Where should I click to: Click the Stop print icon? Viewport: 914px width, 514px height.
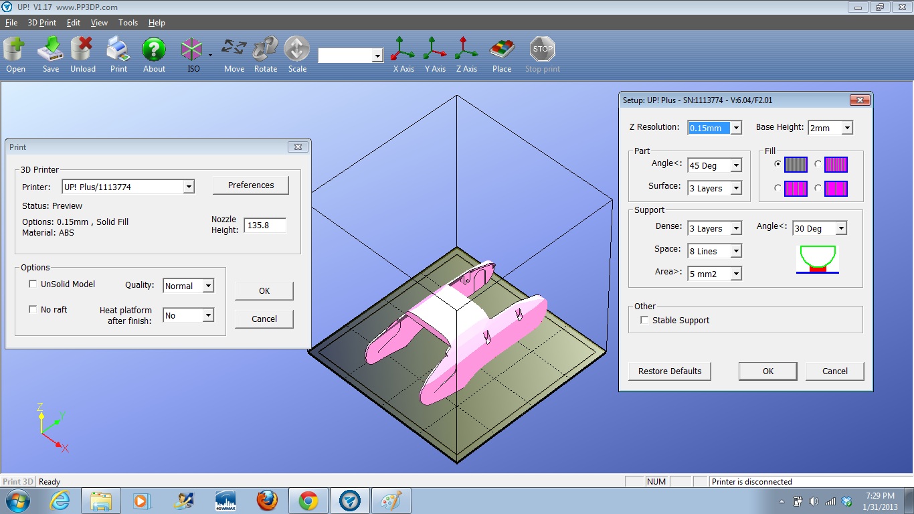coord(543,50)
